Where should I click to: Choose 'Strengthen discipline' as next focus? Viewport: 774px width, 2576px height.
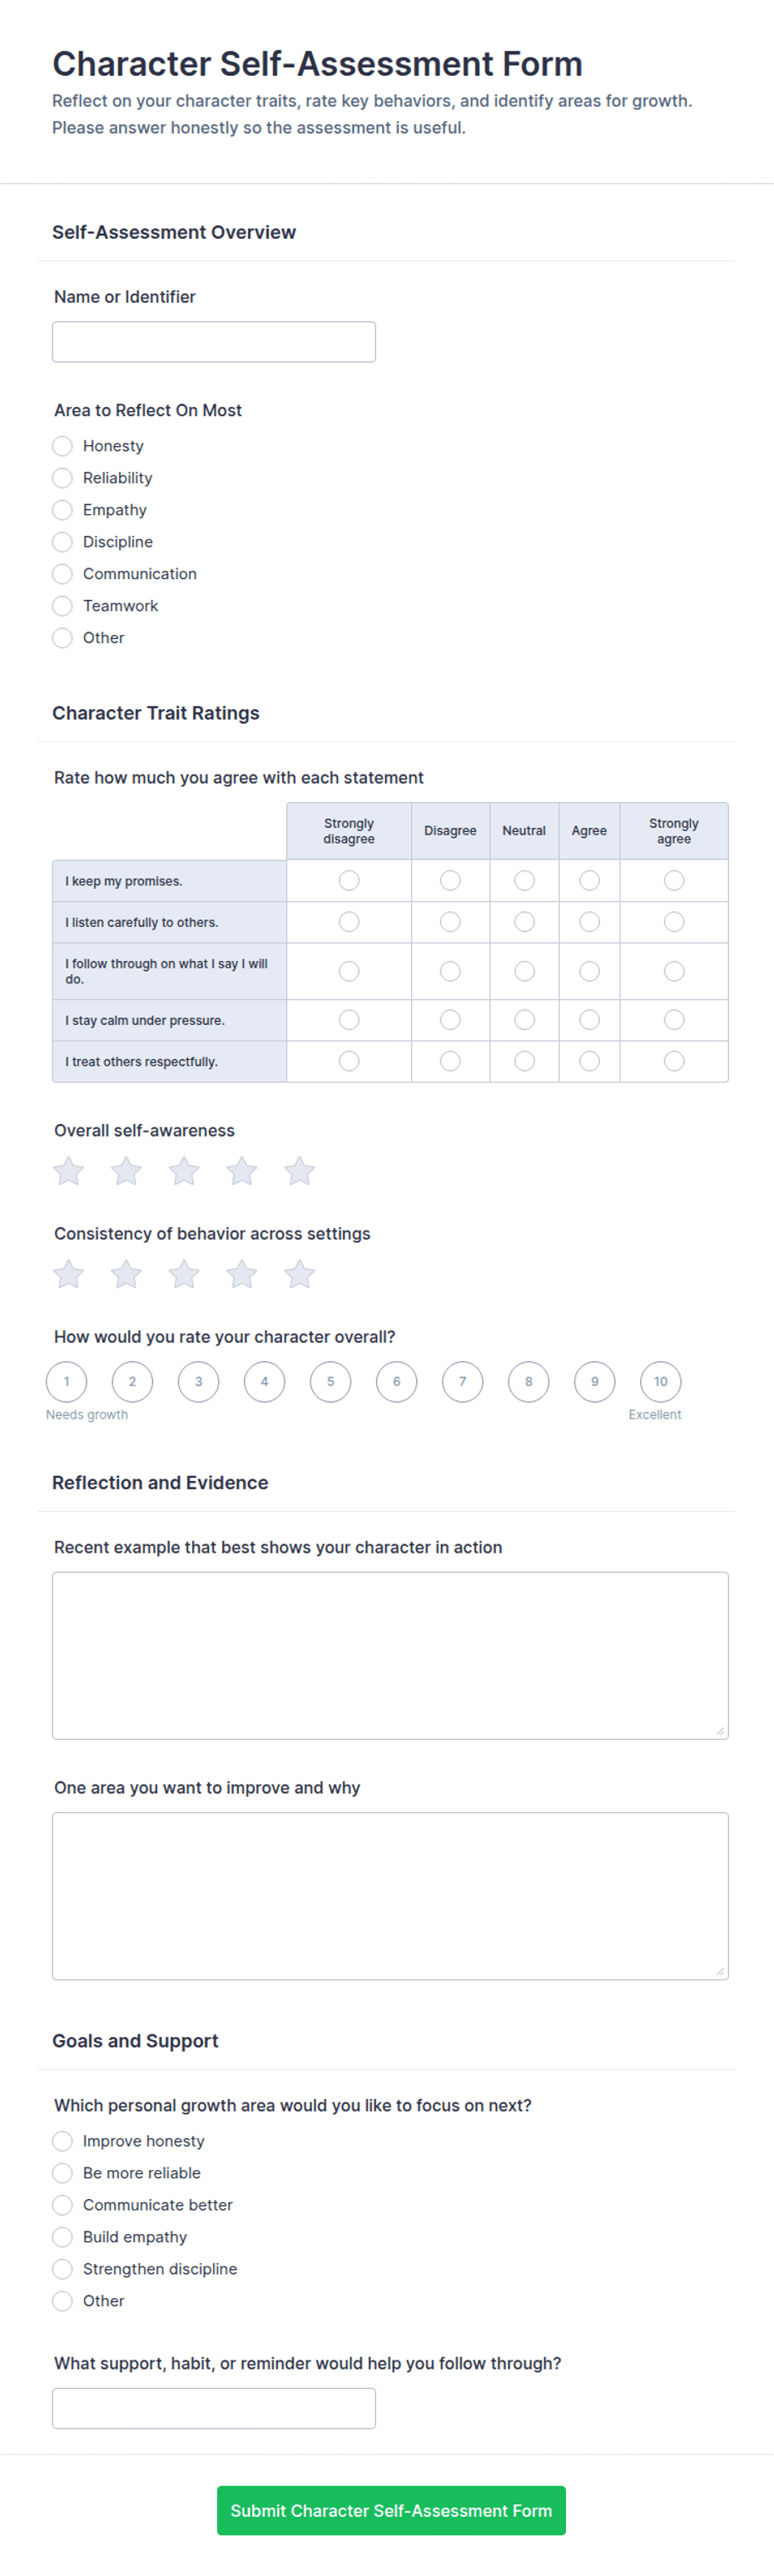click(62, 2269)
